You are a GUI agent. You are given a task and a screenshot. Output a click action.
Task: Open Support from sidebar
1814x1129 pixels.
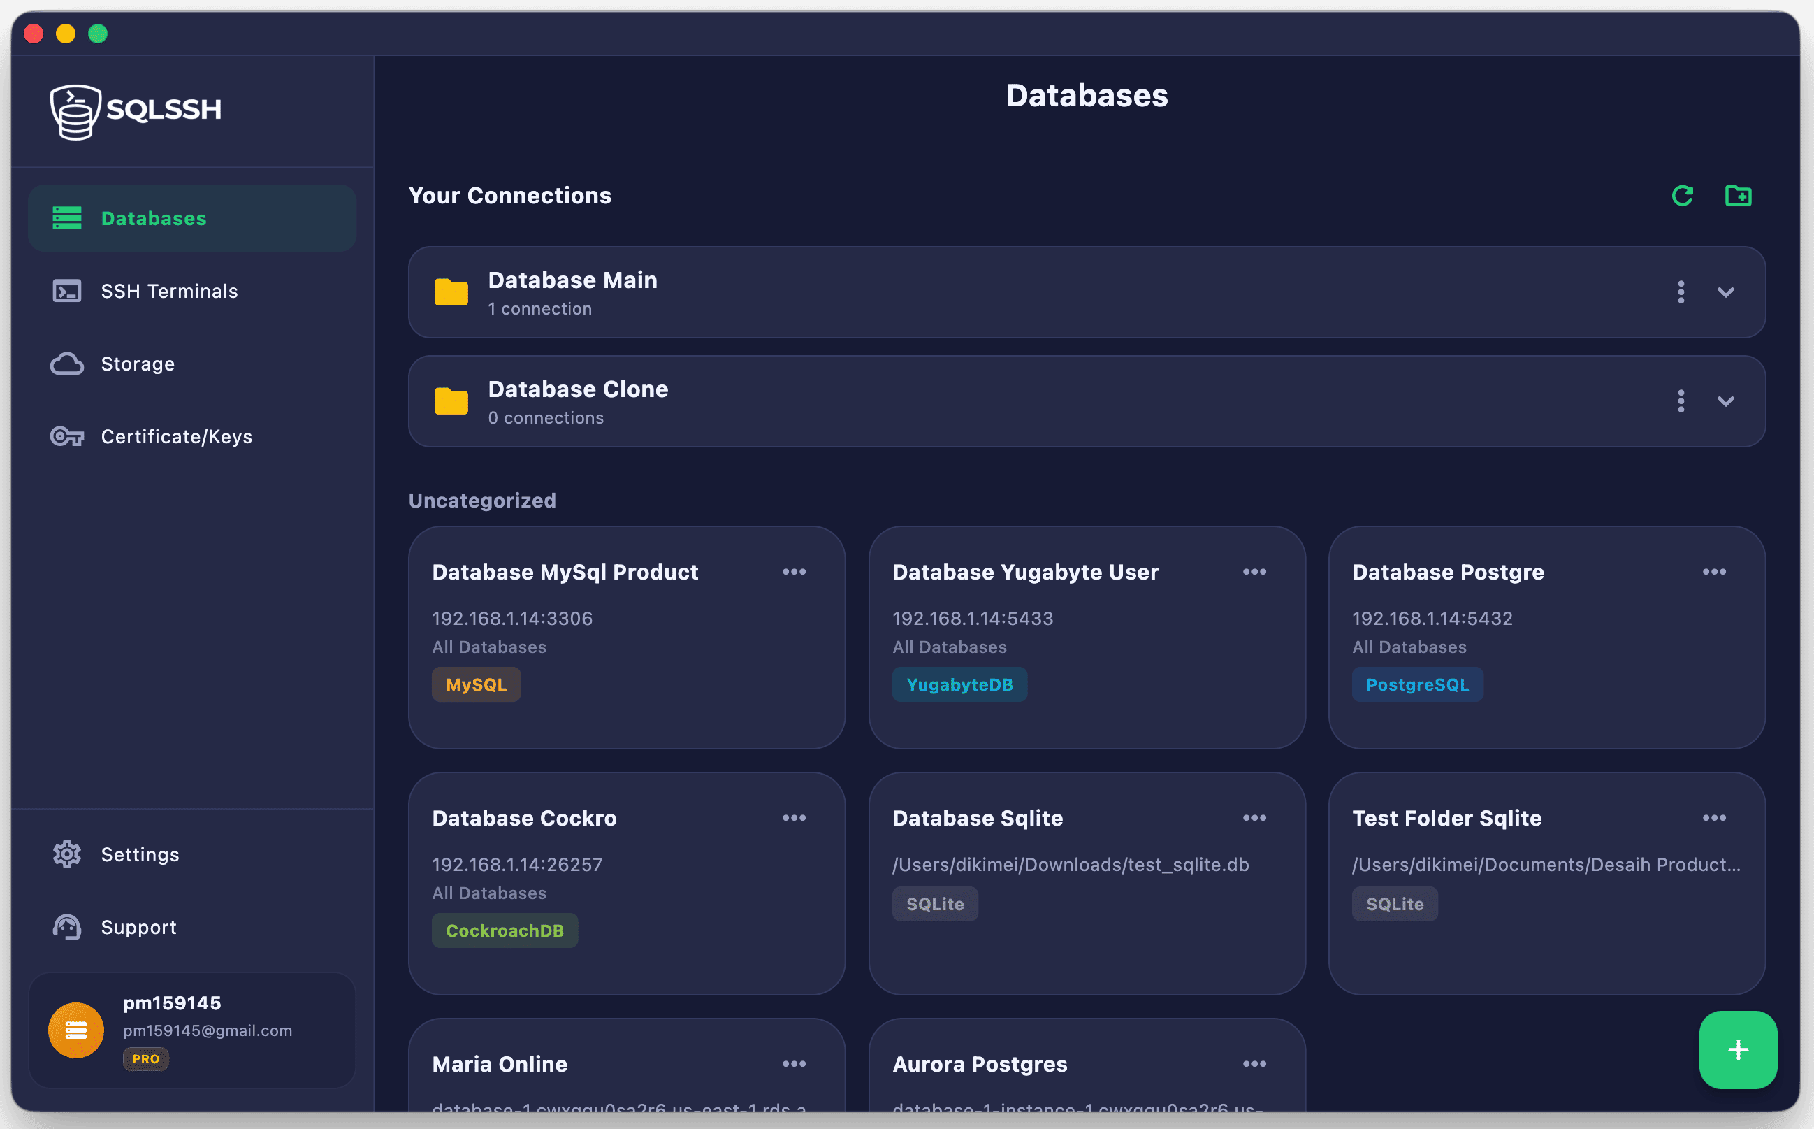point(191,927)
